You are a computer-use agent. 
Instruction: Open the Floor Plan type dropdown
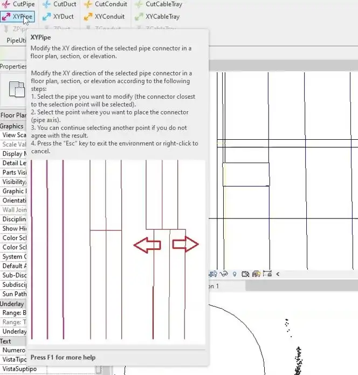(13, 115)
